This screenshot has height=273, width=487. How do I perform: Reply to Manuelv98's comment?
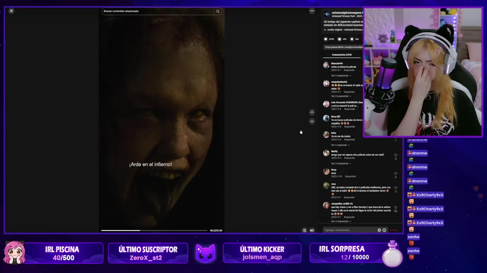349,70
